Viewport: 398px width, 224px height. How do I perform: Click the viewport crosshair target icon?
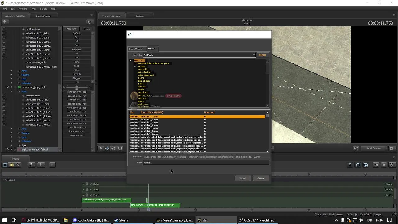(356, 148)
